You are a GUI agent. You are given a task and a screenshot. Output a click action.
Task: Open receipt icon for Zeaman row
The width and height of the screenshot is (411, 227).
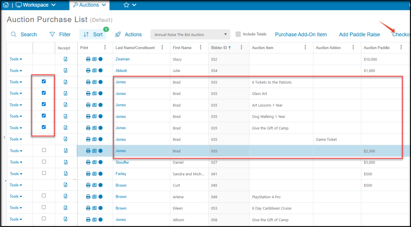pyautogui.click(x=65, y=59)
